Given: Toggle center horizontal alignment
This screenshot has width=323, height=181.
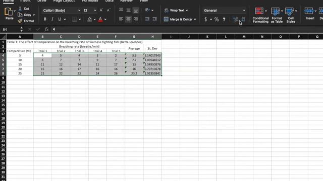Looking at the screenshot, I should click(128, 19).
